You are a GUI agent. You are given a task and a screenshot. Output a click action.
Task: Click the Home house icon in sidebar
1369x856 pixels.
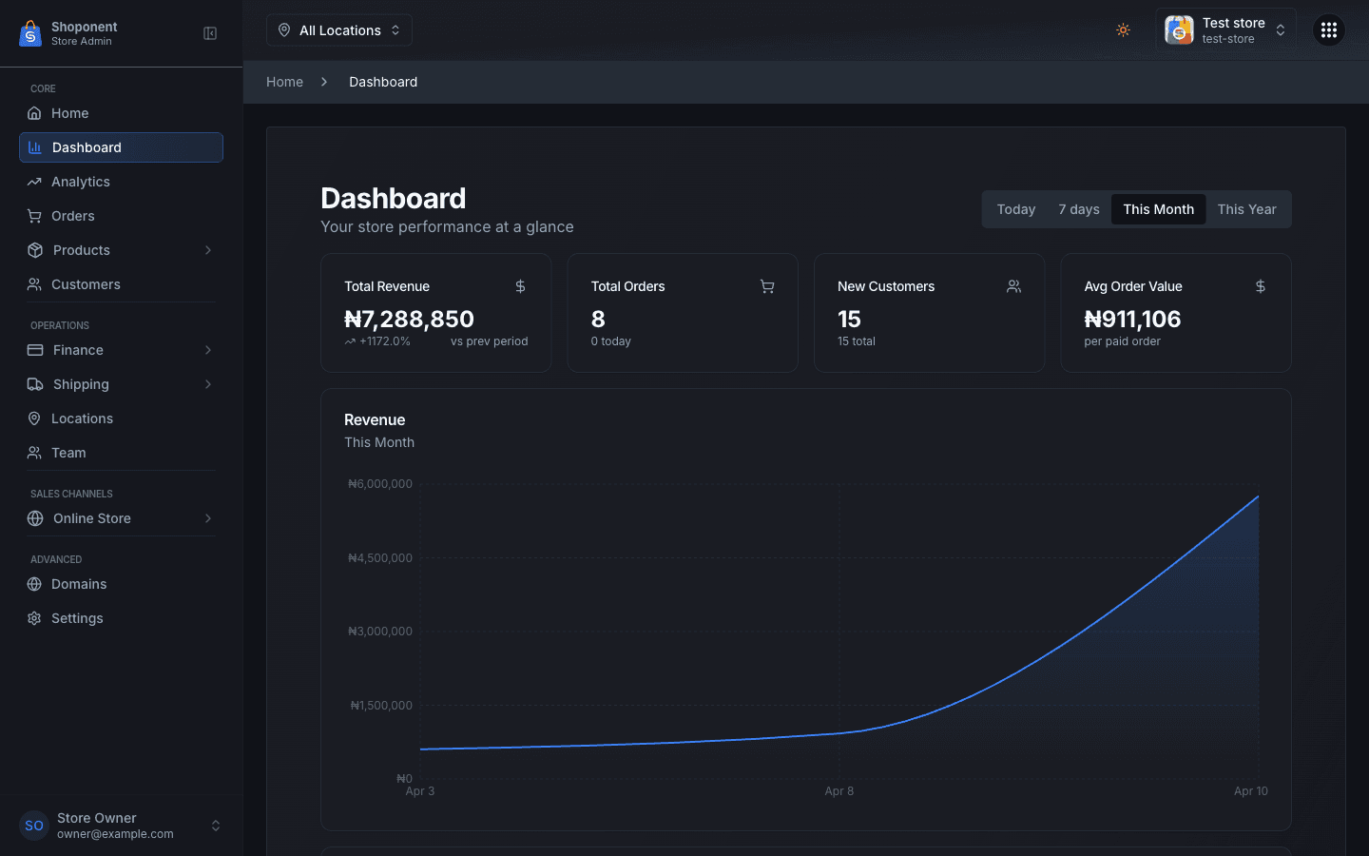pyautogui.click(x=34, y=113)
